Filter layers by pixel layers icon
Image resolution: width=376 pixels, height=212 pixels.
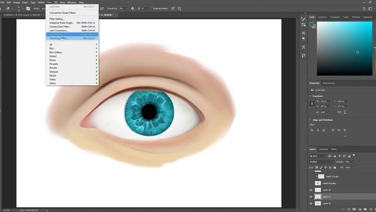coord(330,156)
